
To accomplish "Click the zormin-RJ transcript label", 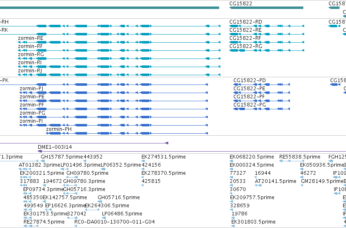I will point(30,71).
